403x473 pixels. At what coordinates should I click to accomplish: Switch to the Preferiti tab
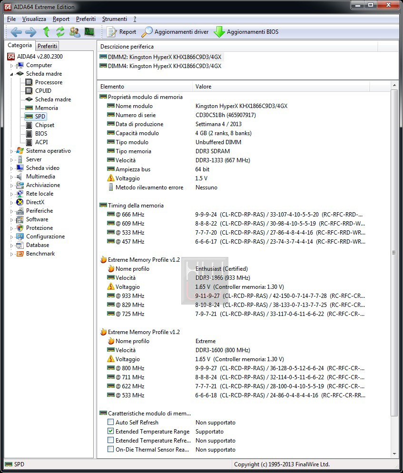pyautogui.click(x=47, y=46)
